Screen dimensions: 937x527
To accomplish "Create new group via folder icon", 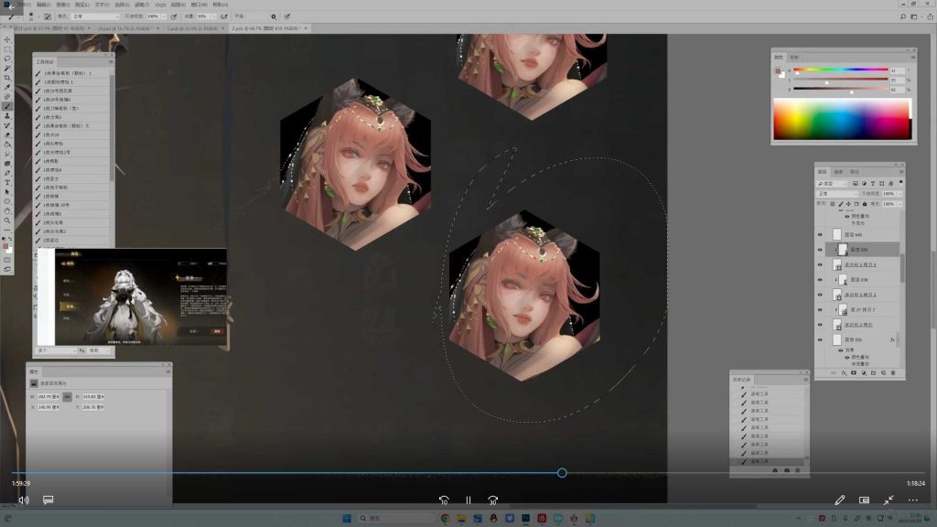I will click(873, 373).
